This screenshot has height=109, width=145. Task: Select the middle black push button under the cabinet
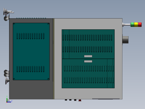[70, 100]
